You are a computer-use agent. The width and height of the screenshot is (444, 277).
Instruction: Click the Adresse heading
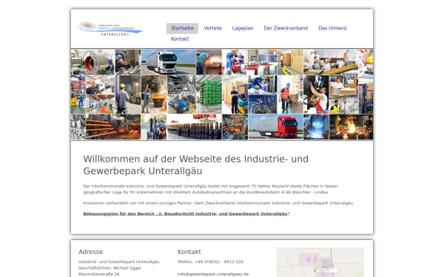point(90,252)
